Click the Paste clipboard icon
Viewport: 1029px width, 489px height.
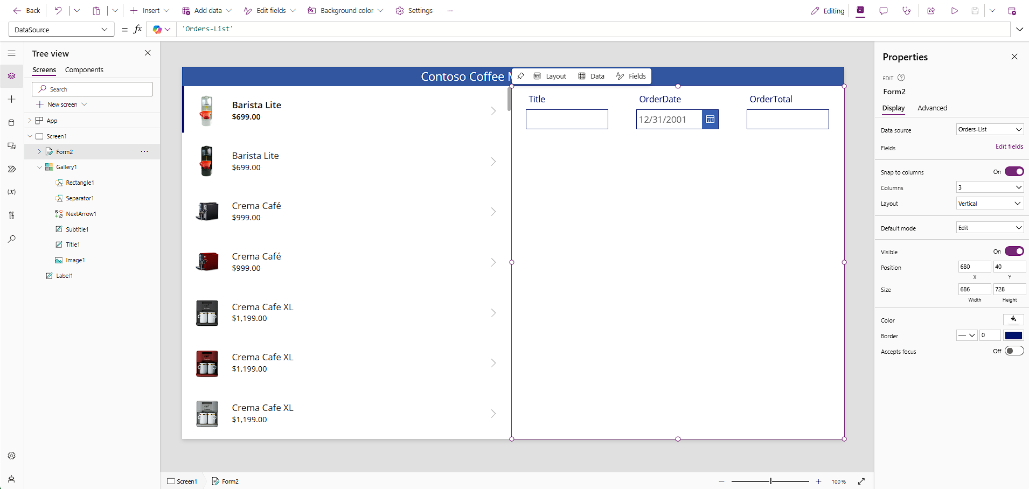[x=96, y=10]
